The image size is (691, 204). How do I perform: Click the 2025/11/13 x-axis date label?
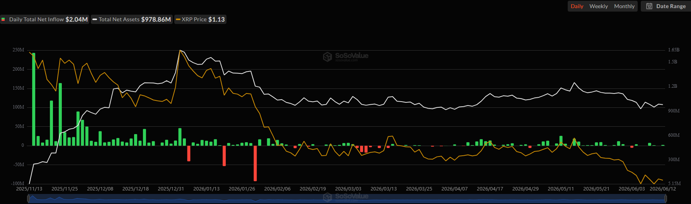[29, 189]
